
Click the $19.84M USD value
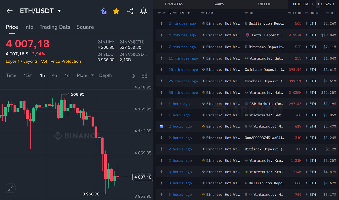(329, 35)
